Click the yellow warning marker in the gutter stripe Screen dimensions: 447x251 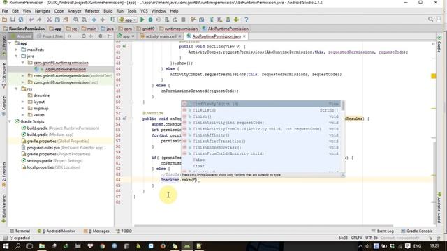433,76
